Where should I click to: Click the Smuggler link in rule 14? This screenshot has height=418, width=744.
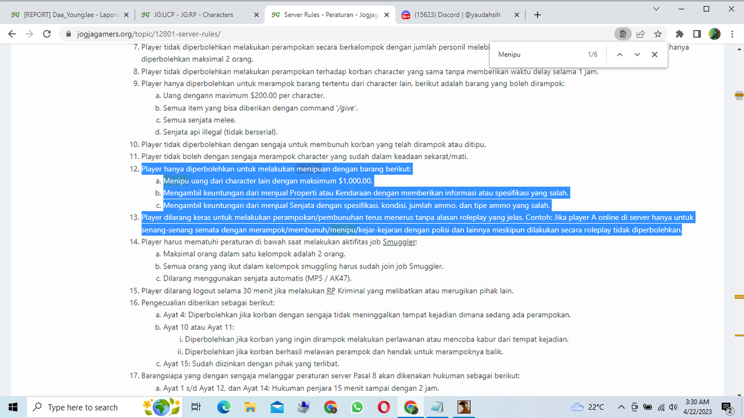click(x=399, y=242)
